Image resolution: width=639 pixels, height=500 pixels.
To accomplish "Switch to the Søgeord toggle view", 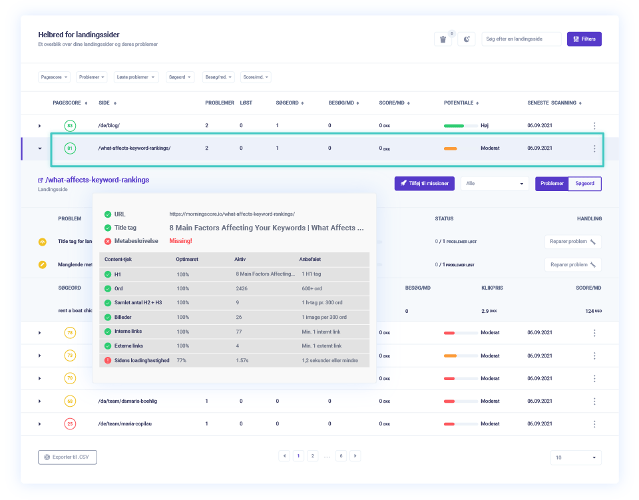I will 584,184.
